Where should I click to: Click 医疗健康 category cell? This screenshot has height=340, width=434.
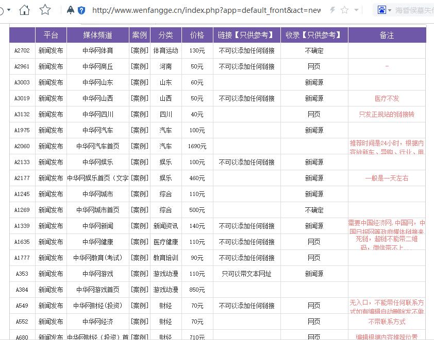tap(166, 242)
